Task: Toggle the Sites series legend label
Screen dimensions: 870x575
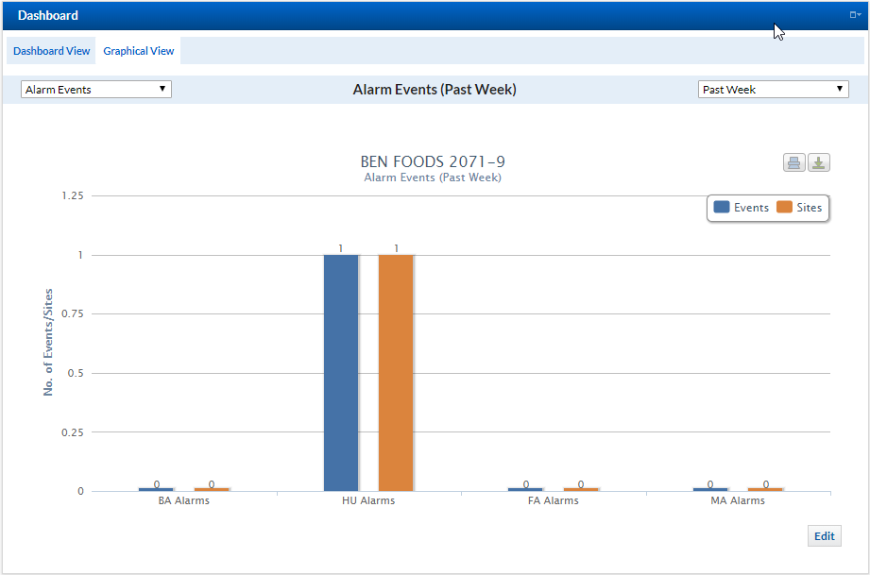Action: click(x=810, y=208)
